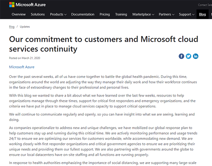212x166 pixels.
Task: Click the line starting 'In response to health authorities'
Action: (103, 163)
